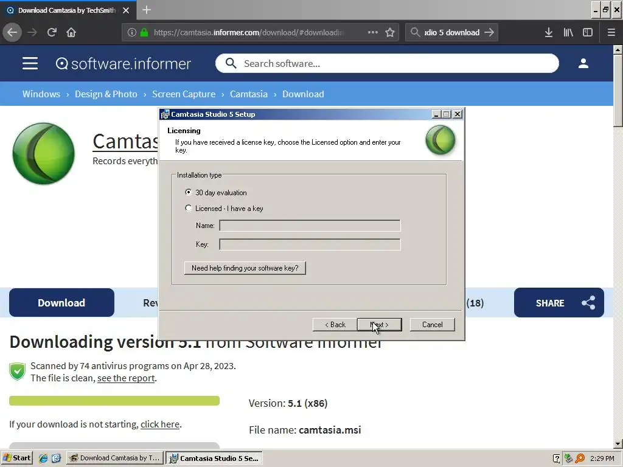This screenshot has height=467, width=623.
Task: Open the user account icon
Action: tap(583, 63)
